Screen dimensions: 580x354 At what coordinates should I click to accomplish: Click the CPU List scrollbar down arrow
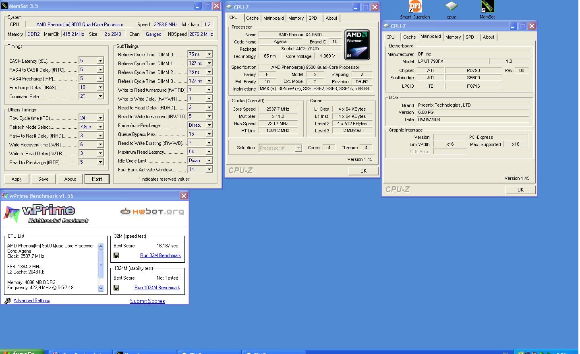101,288
